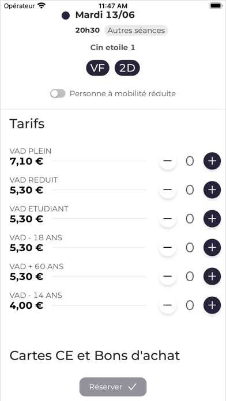Select the 2D format badge

click(x=127, y=69)
